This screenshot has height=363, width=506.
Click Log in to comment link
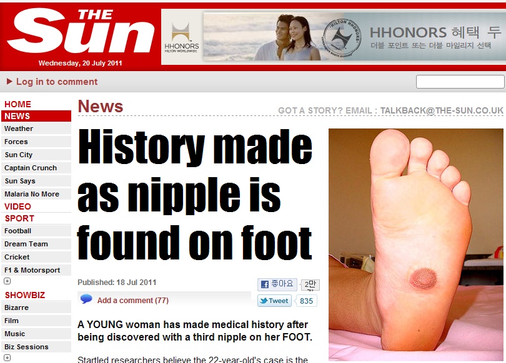[57, 82]
